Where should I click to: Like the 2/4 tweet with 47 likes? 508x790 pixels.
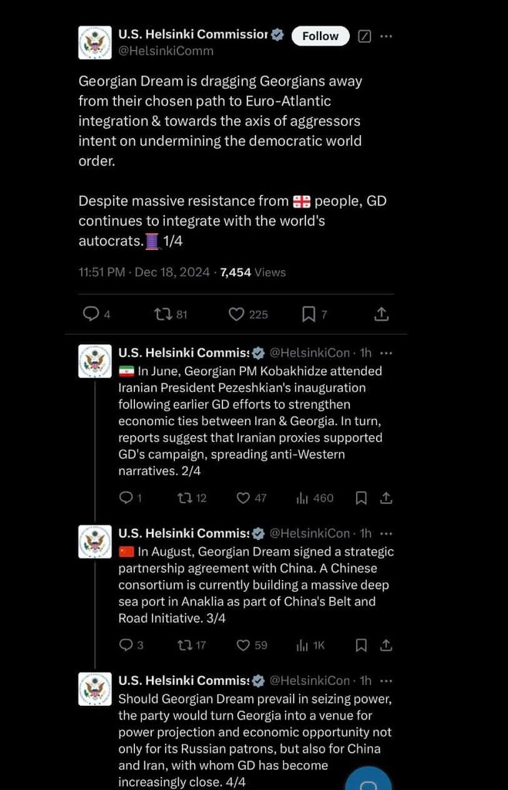coord(251,498)
